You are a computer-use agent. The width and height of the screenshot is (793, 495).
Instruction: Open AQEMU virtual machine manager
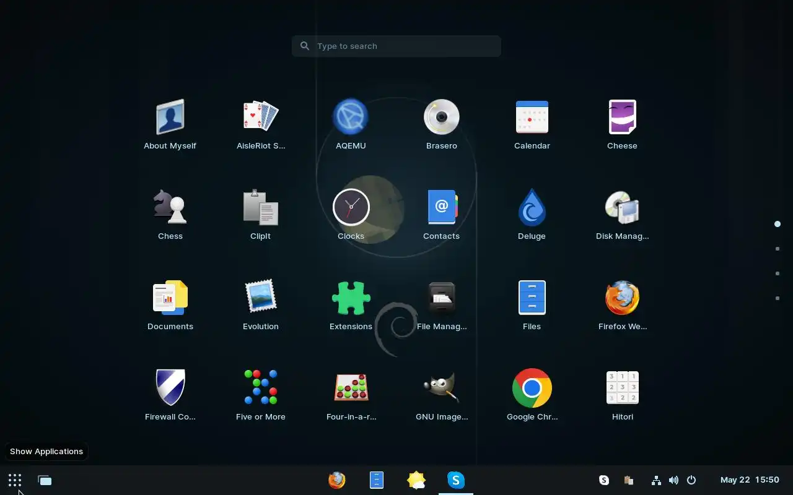351,124
